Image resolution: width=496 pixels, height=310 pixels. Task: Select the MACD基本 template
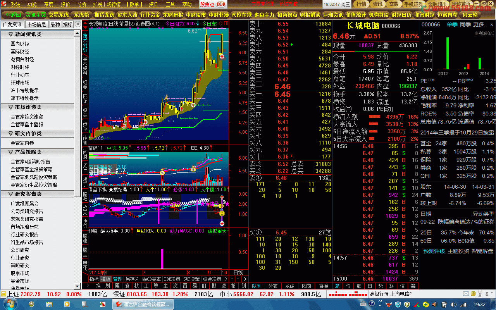pyautogui.click(x=152, y=279)
